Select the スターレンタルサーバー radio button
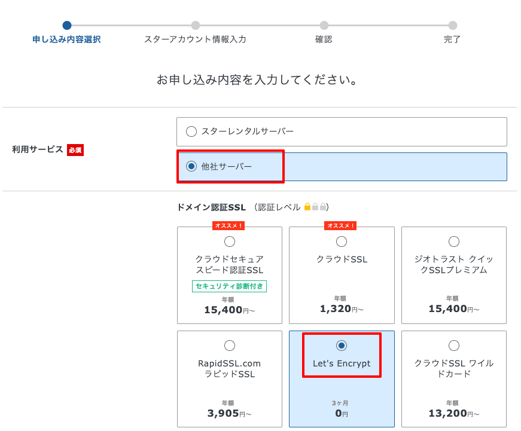This screenshot has width=521, height=431. tap(191, 132)
